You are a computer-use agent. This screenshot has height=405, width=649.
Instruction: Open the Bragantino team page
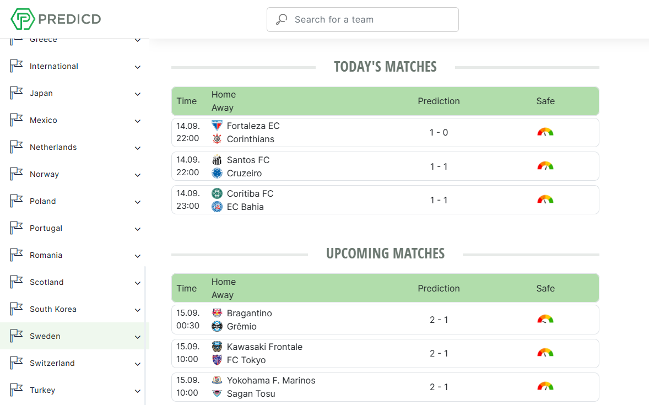[250, 313]
